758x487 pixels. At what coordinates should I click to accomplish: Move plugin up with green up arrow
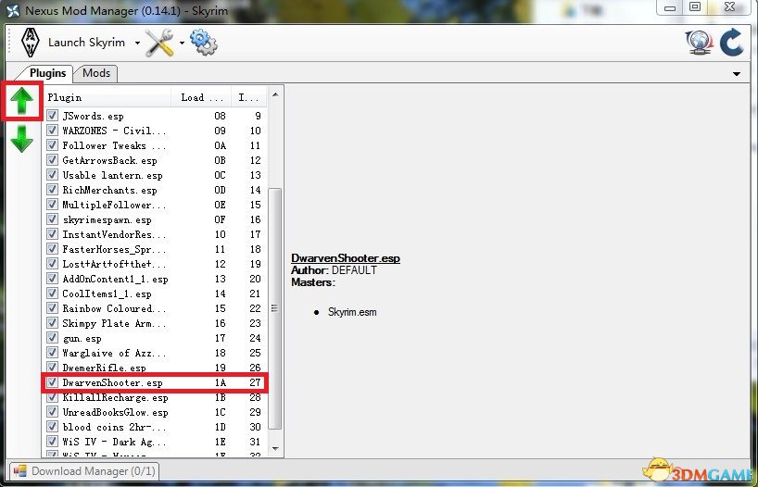[21, 101]
